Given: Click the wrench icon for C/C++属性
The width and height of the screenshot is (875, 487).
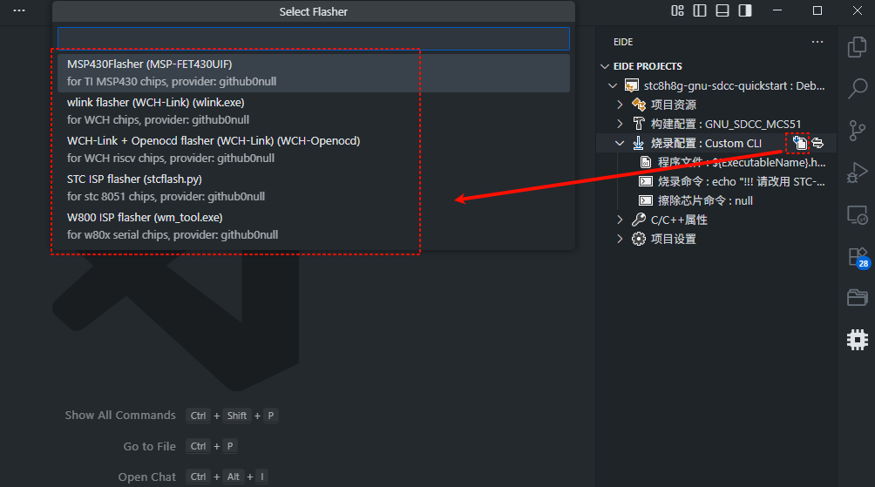Looking at the screenshot, I should tap(639, 220).
